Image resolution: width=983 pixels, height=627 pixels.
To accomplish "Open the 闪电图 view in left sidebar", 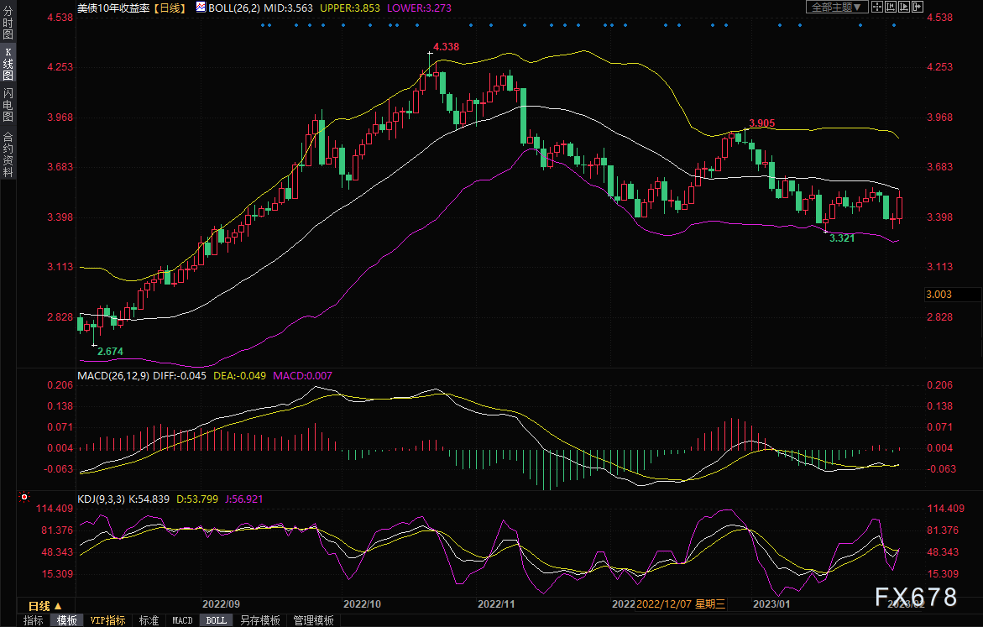I will [x=8, y=104].
